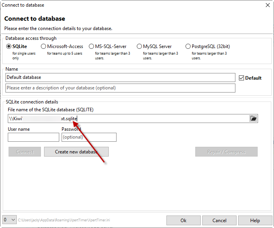Image resolution: width=274 pixels, height=228 pixels.
Task: Browse for SQLite file with folder icon
Action: (253, 119)
